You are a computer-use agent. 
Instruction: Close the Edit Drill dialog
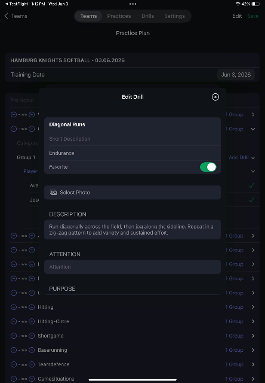215,97
